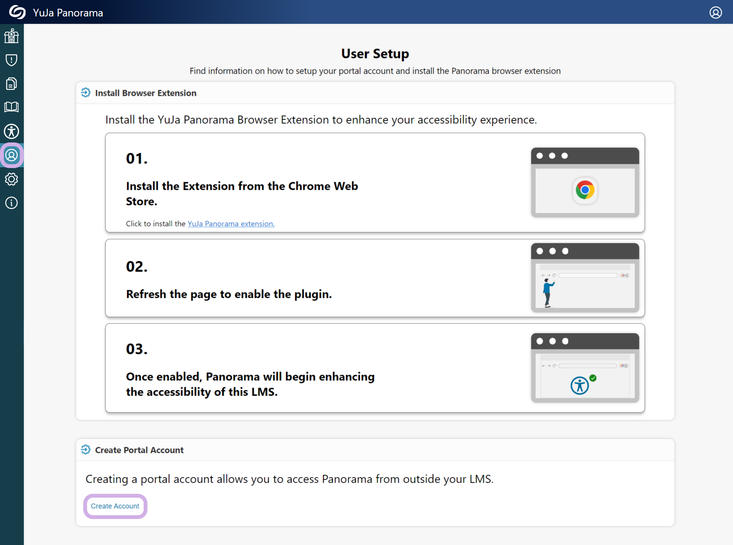Click the icon beside Install Browser Extension
This screenshot has width=733, height=545.
coord(86,93)
